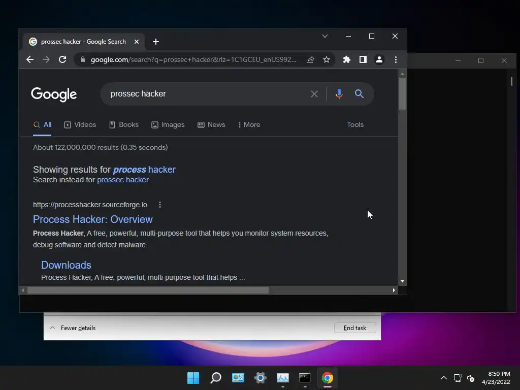Collapse Task Manager with 'Fewer details'
The height and width of the screenshot is (390, 520).
(73, 328)
